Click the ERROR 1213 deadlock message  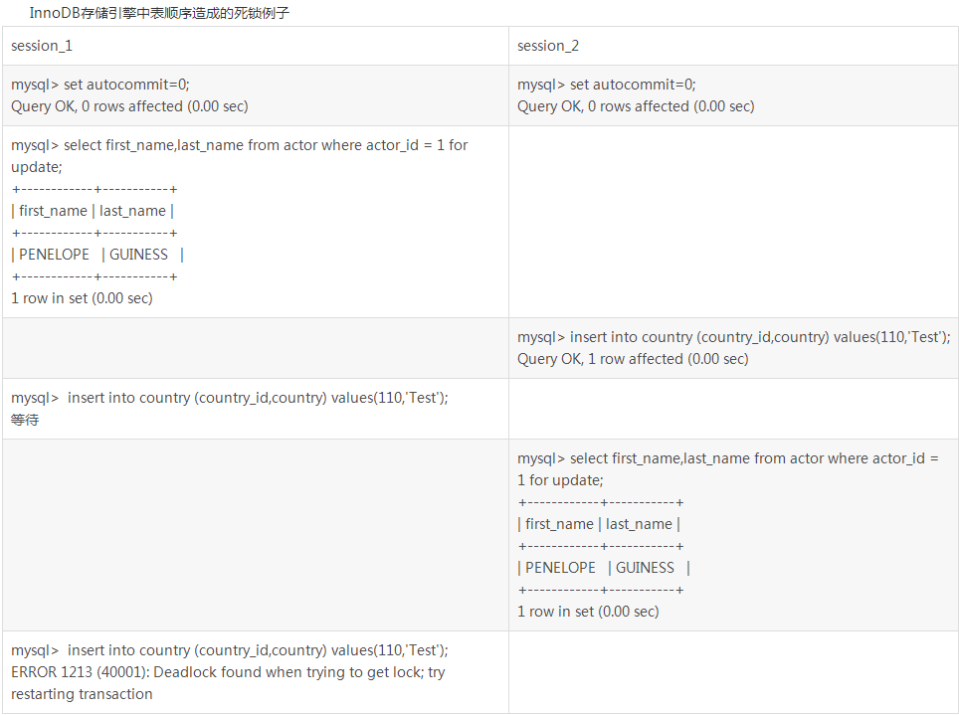228,683
